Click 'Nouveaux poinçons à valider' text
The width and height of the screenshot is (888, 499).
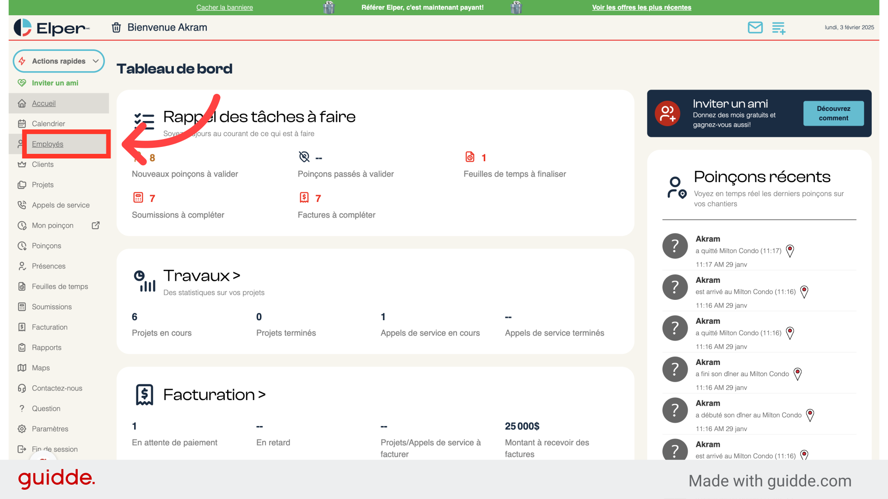185,174
